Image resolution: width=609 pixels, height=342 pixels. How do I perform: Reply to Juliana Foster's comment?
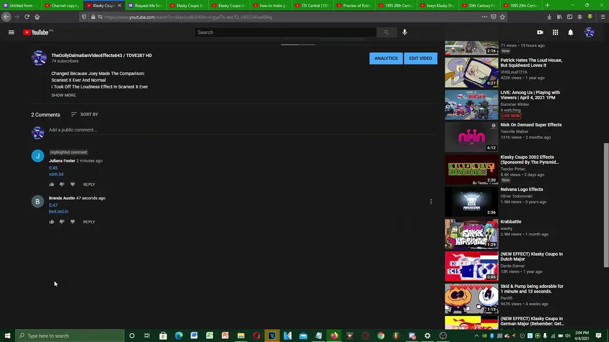coord(89,184)
